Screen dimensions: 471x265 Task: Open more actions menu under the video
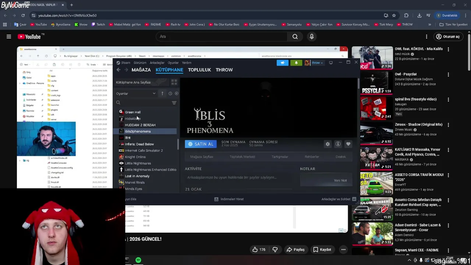tap(343, 250)
